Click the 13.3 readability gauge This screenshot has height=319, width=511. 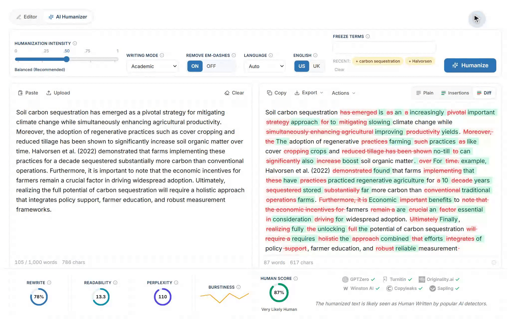[x=101, y=297]
